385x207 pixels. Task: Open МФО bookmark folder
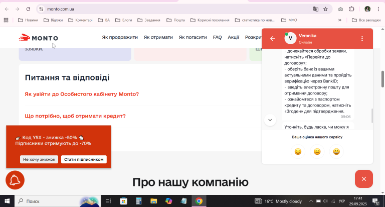(x=289, y=20)
